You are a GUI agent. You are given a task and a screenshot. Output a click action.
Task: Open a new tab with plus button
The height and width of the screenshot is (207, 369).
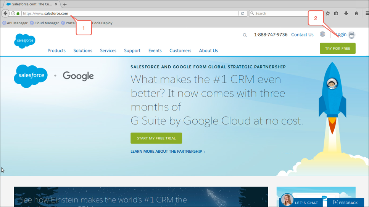[x=65, y=4]
